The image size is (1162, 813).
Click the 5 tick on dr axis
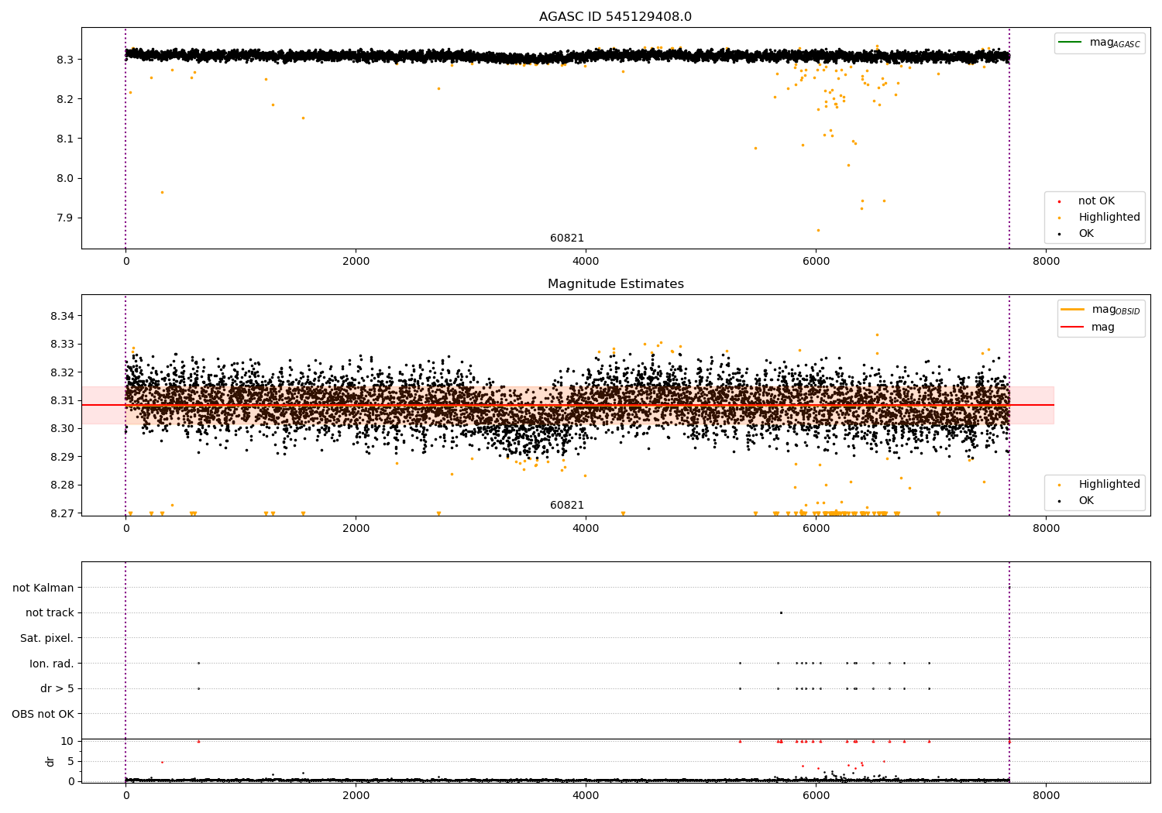(x=70, y=761)
